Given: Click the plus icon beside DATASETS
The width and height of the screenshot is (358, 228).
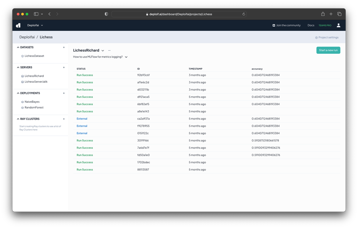Looking at the screenshot, I should click(x=64, y=47).
